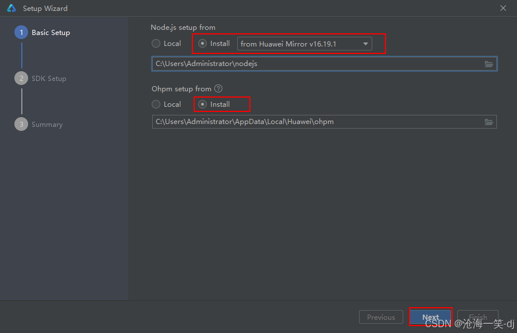Click the 'Ohpm setup from' label
The height and width of the screenshot is (333, 517).
point(182,88)
